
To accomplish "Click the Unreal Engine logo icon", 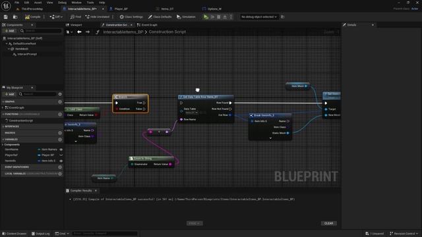I will tap(6, 6).
